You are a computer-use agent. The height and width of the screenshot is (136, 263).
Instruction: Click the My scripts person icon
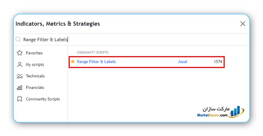tap(20, 64)
